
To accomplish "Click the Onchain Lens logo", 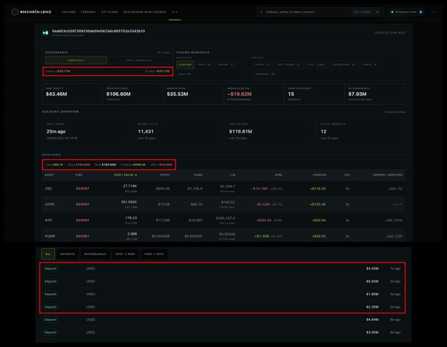I will tap(32, 12).
